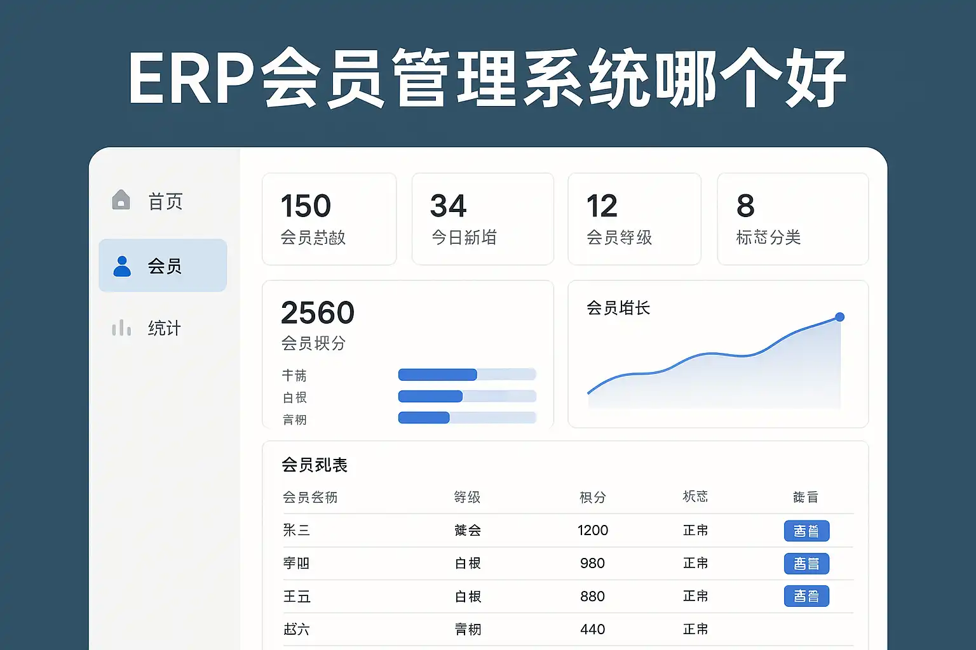Viewport: 976px width, 650px height.
Task: Click the view button for 王五
Action: [806, 596]
